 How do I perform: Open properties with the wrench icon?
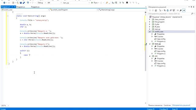[x=181, y=10]
